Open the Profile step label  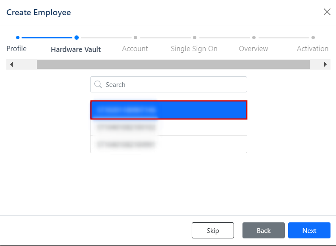pyautogui.click(x=17, y=49)
